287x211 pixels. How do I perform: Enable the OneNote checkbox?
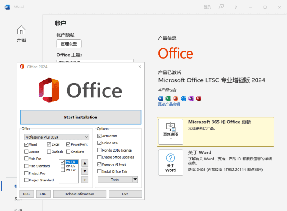68,152
